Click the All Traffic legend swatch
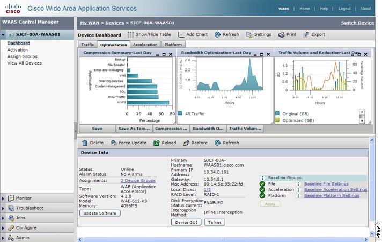This screenshot has width=382, height=242. (x=180, y=113)
